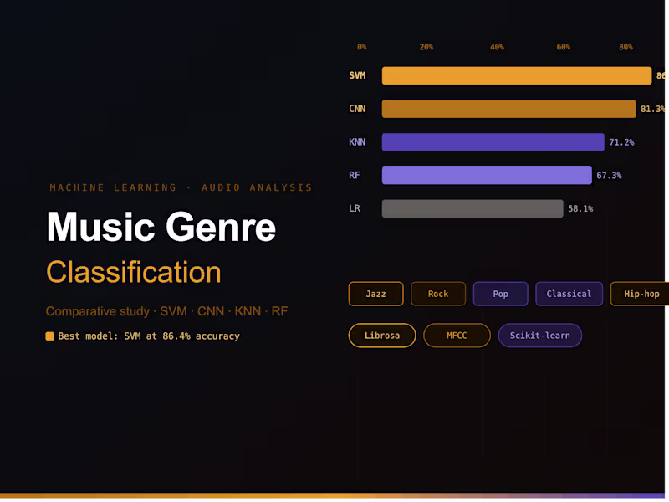This screenshot has height=502, width=669.
Task: Click the KNN row label
Action: click(357, 142)
